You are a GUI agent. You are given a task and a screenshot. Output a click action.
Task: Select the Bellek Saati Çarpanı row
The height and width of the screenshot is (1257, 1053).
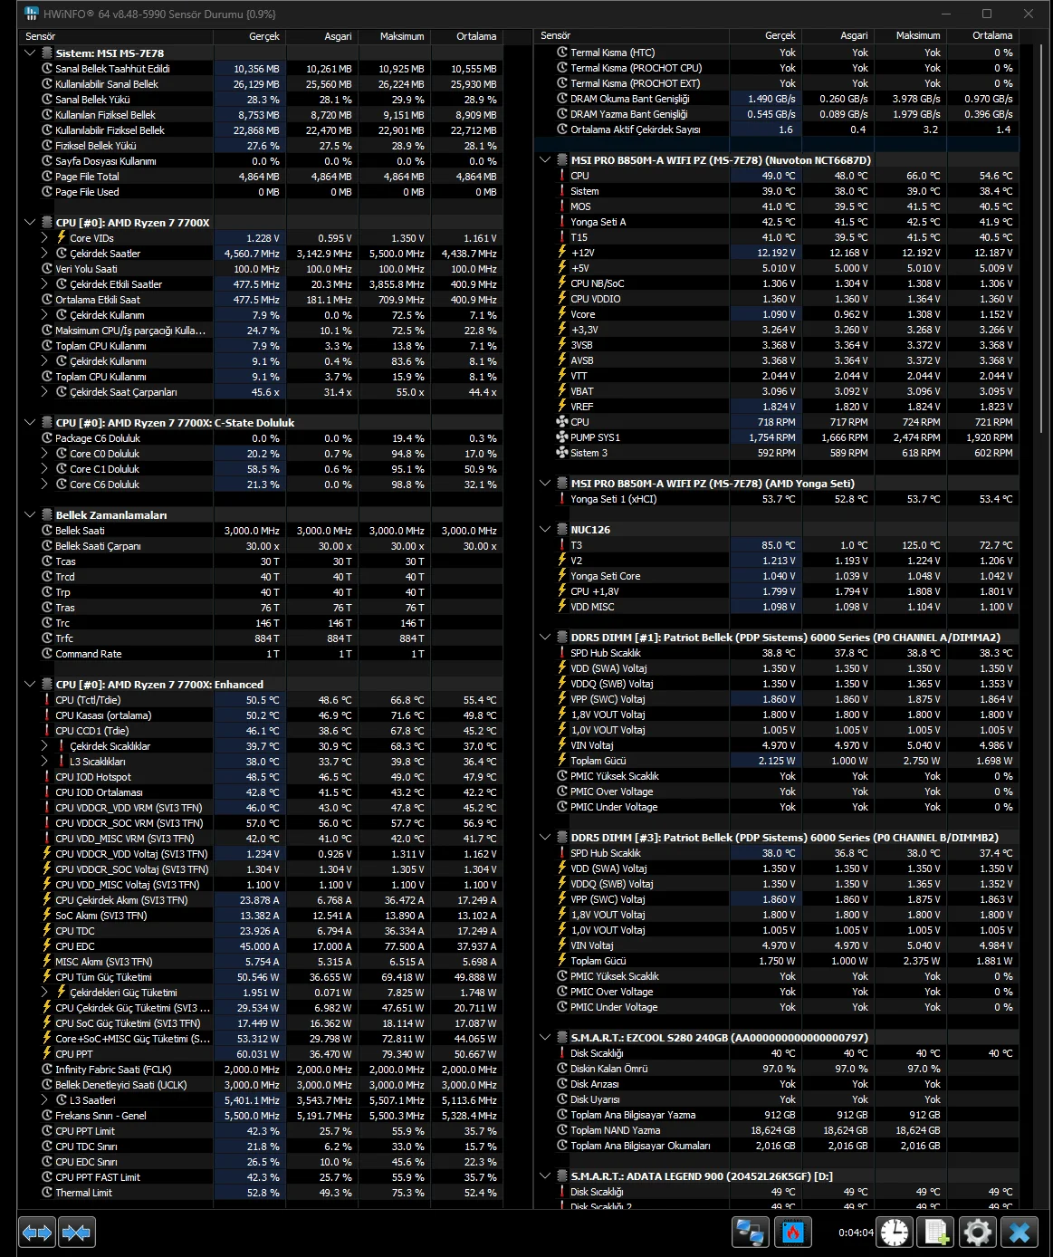[263, 546]
